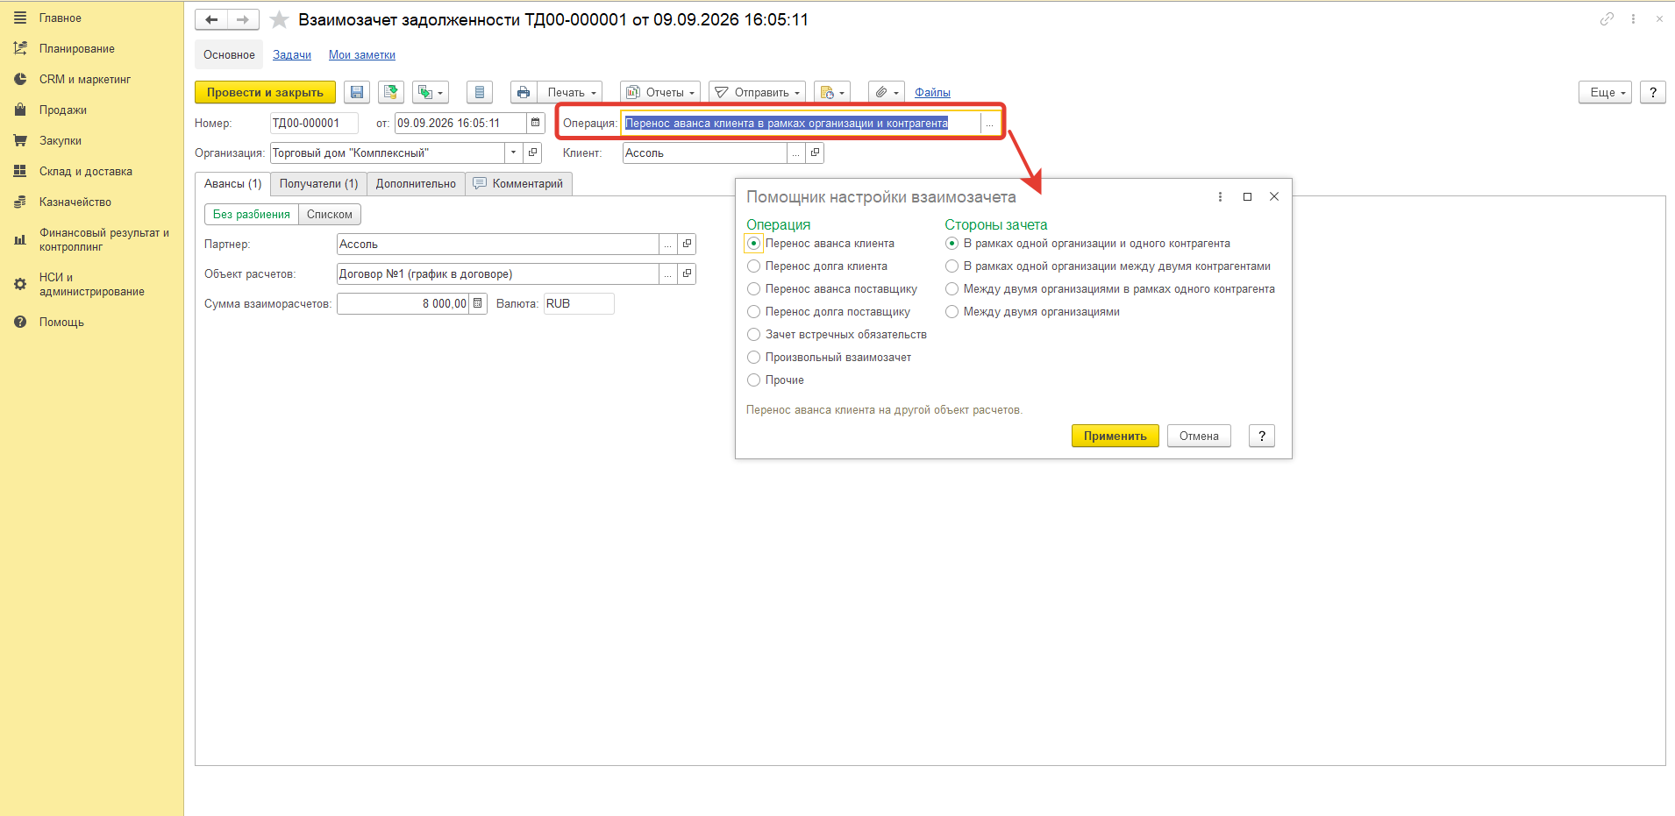Click Отмена in the assistant dialog
This screenshot has height=816, width=1675.
(1199, 436)
